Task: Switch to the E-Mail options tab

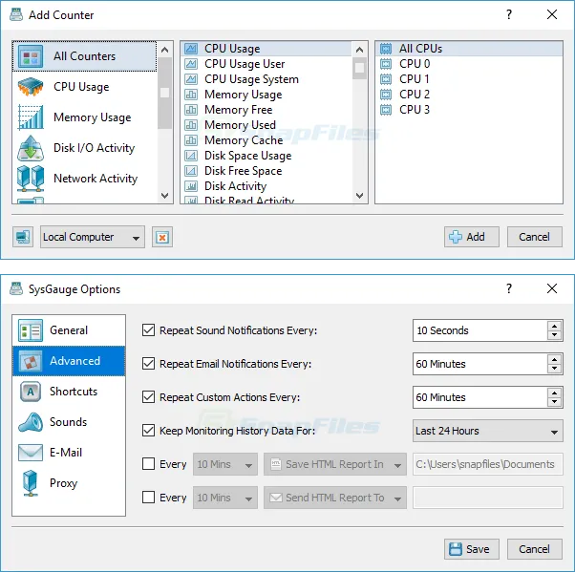Action: coord(69,453)
